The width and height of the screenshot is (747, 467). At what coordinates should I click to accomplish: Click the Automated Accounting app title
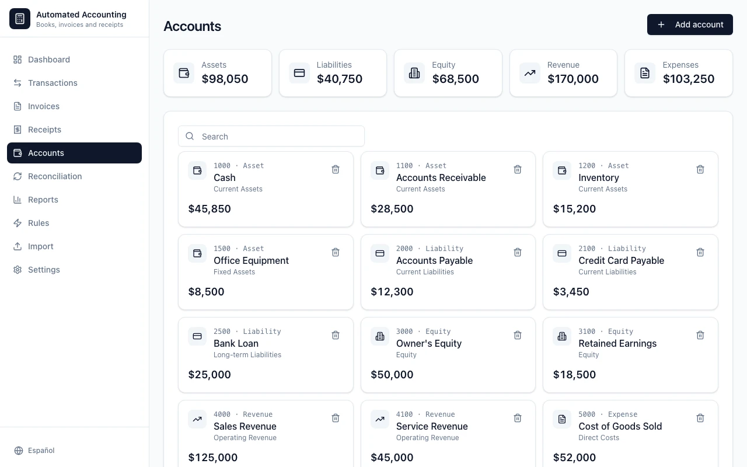click(x=81, y=15)
